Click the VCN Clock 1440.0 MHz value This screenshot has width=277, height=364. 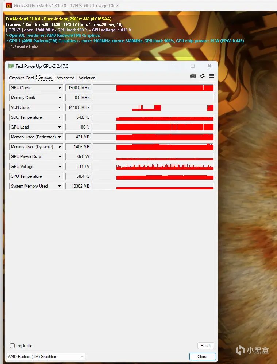coord(78,107)
